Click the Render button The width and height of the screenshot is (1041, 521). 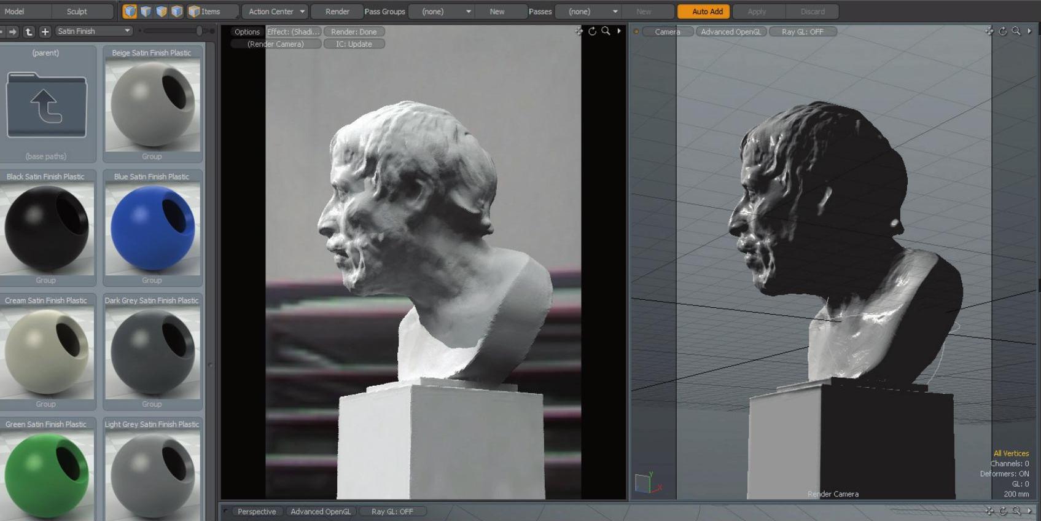337,12
